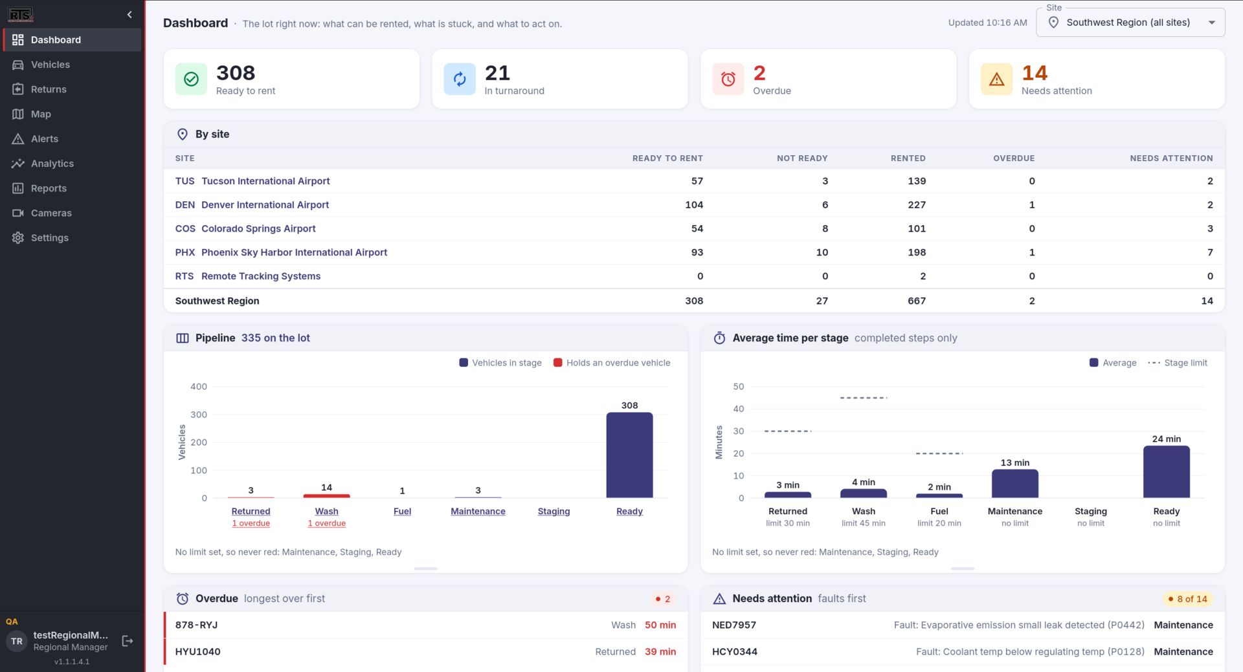Click the stopwatch icon beside Average time per stage
This screenshot has height=672, width=1243.
[x=719, y=338]
